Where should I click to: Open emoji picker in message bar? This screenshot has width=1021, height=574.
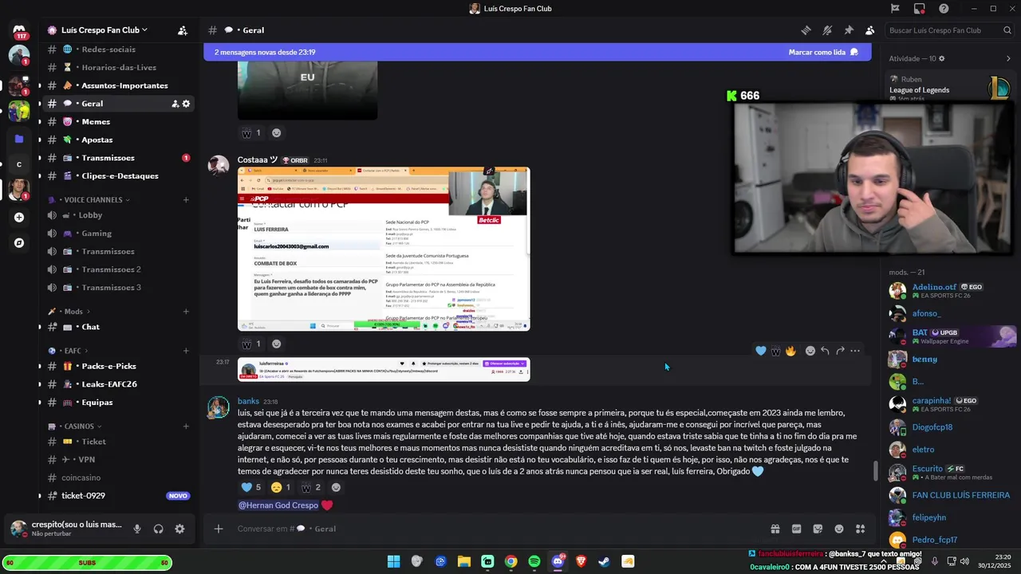839,529
